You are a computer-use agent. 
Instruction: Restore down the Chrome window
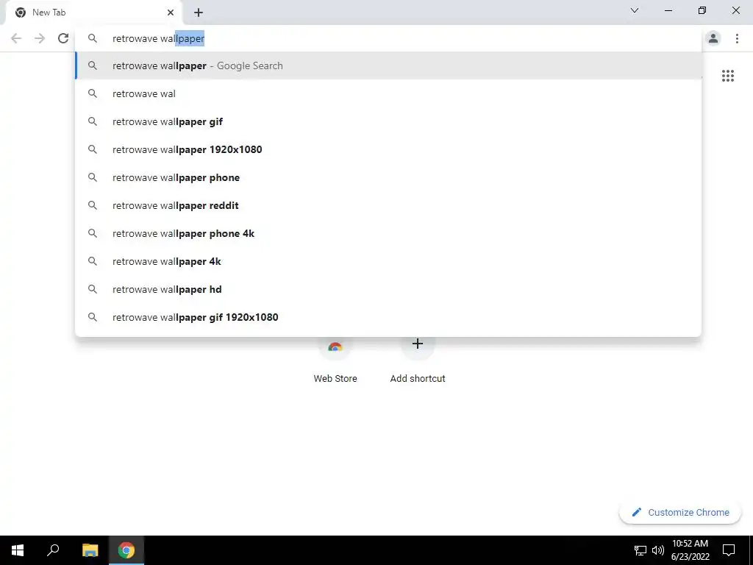(702, 10)
